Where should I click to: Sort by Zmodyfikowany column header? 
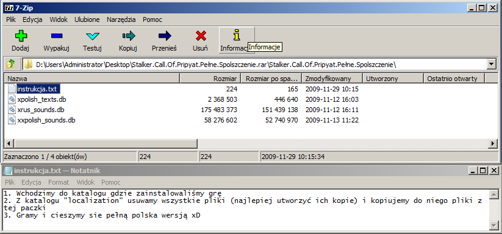point(332,79)
